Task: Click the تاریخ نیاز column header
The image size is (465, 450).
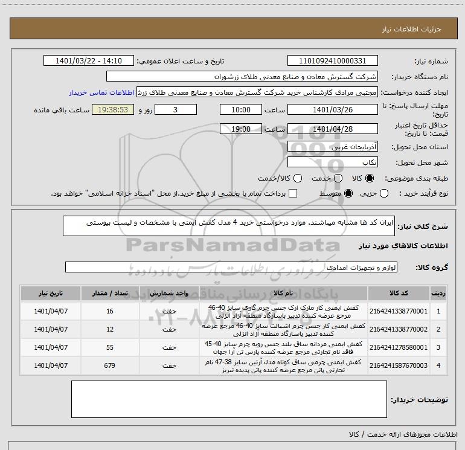Action: (x=50, y=294)
